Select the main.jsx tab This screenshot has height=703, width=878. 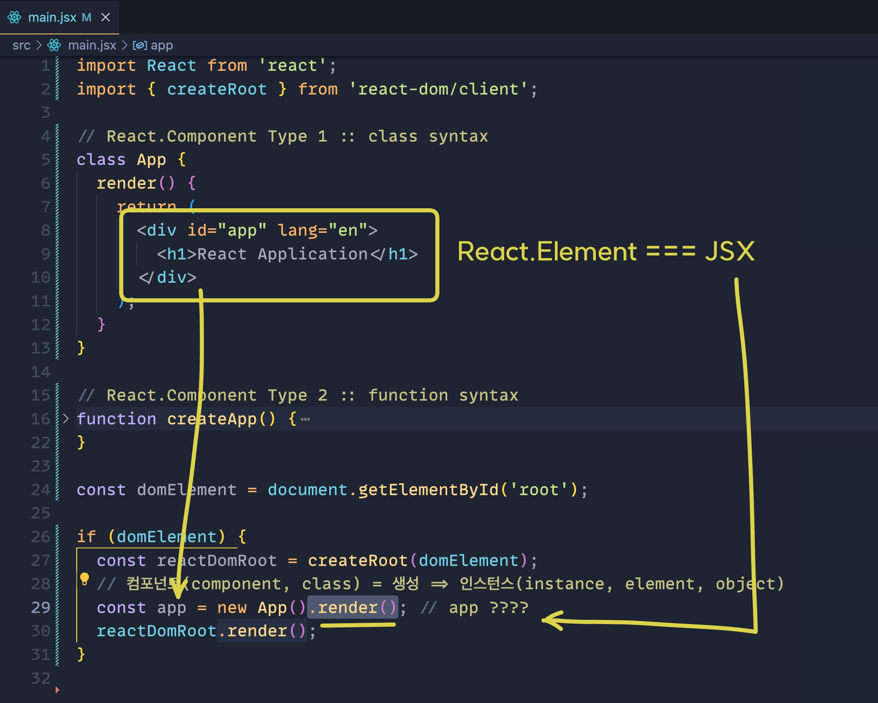click(52, 17)
